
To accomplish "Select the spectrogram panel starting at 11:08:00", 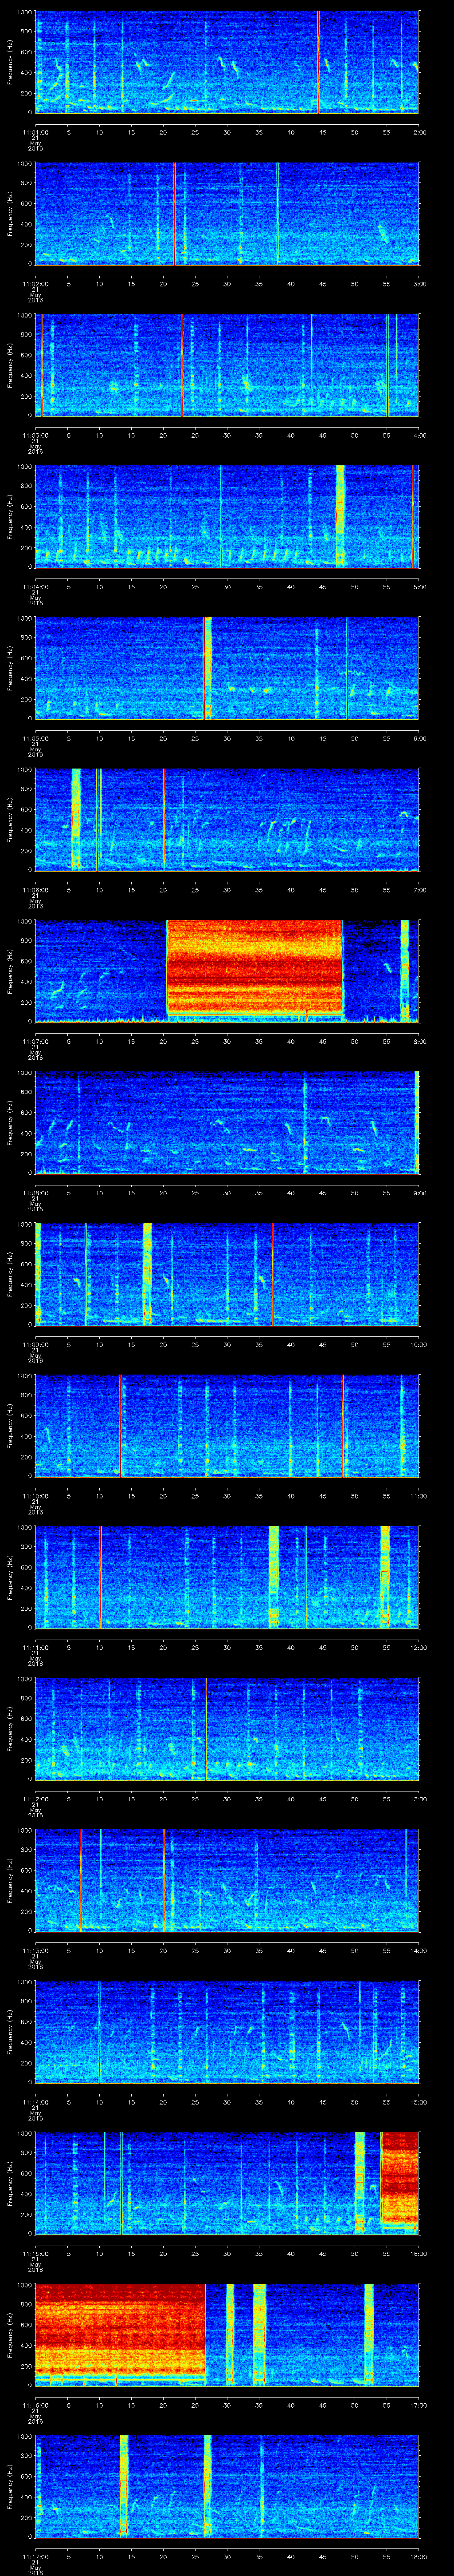I will [x=227, y=1123].
